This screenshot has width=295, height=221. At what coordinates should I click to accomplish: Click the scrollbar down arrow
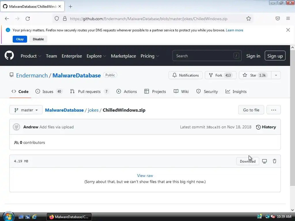click(x=292, y=210)
